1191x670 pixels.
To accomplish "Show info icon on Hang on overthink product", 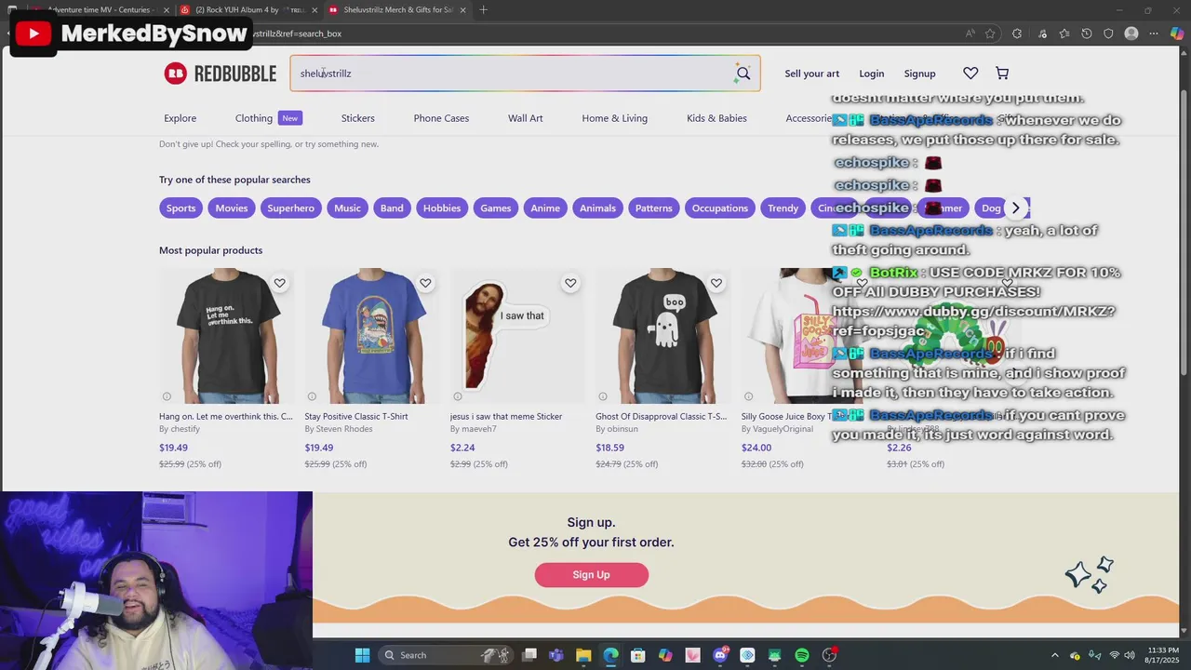I will (x=167, y=396).
